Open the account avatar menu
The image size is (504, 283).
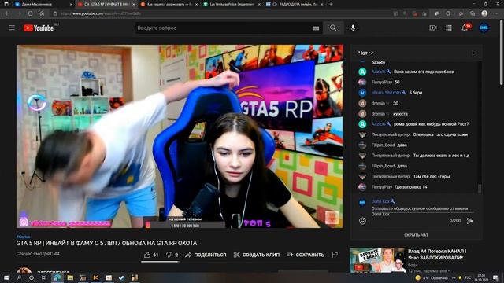484,28
